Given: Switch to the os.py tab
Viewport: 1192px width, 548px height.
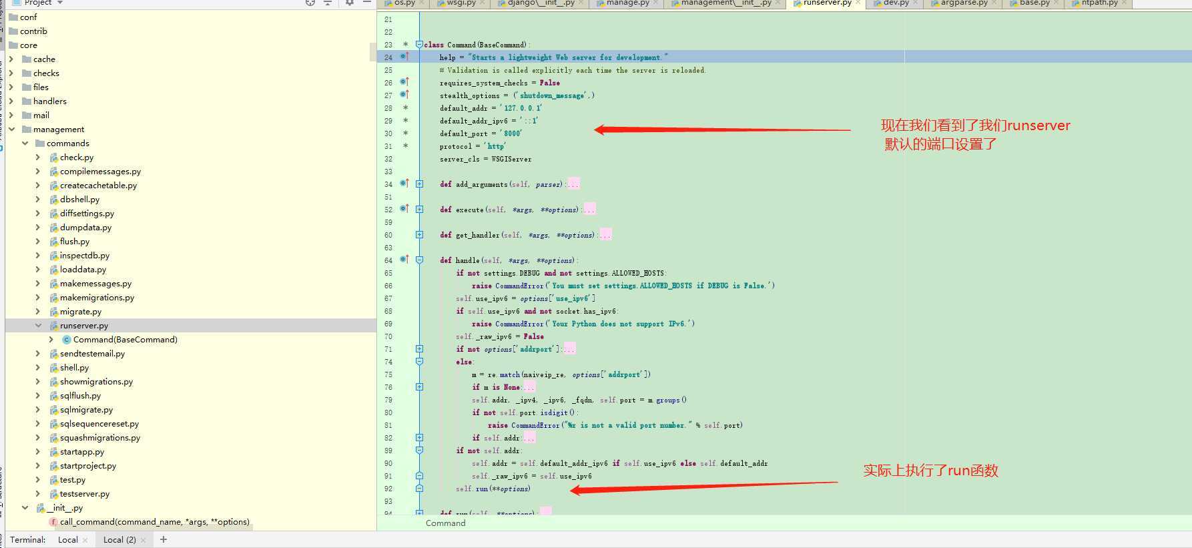Looking at the screenshot, I should (404, 3).
